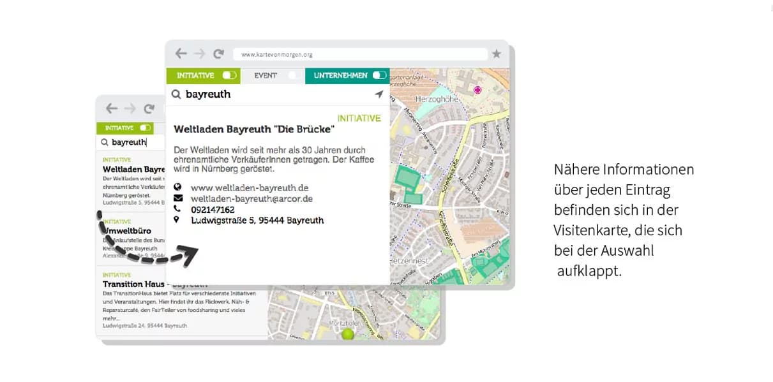Toggle the EVENT filter switch
The height and width of the screenshot is (382, 773).
pyautogui.click(x=294, y=75)
